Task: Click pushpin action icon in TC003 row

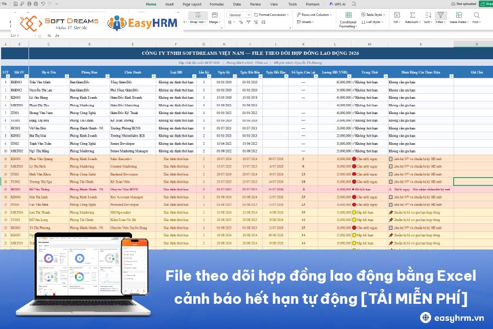Action: click(x=391, y=220)
